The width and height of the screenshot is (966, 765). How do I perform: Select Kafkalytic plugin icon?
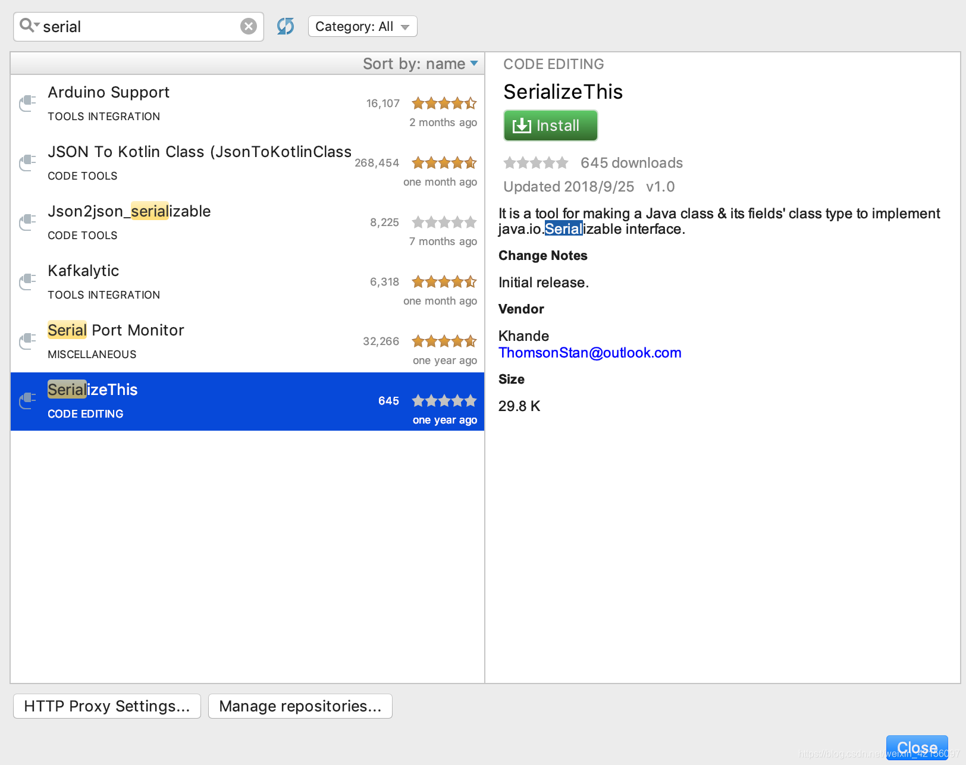[27, 282]
